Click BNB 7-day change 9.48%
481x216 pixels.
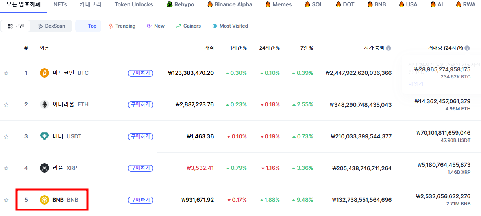302,200
